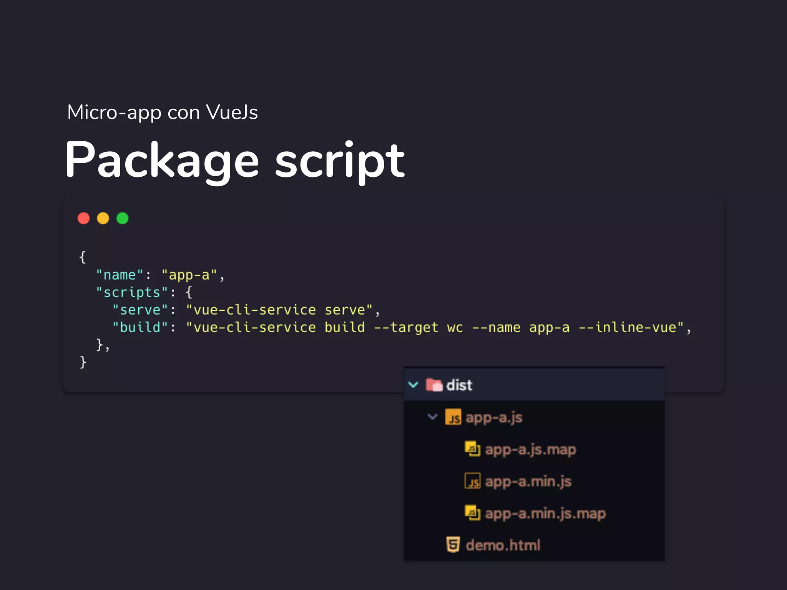Click the app-a.min.js file icon

click(x=472, y=481)
